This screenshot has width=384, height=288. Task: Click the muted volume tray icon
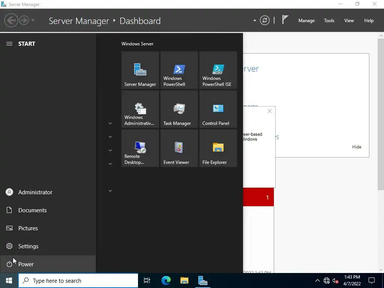(336, 280)
